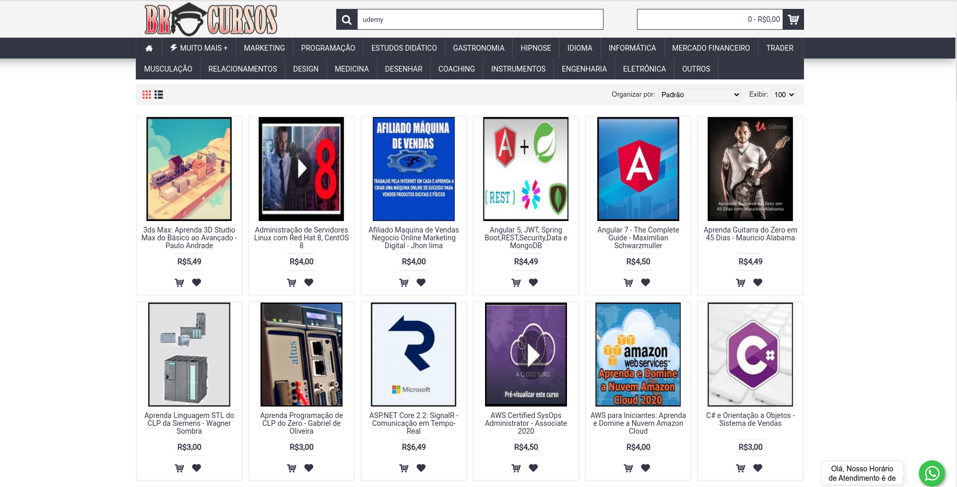
Task: Favorite the Aprenda Guitarra course
Action: (x=758, y=282)
